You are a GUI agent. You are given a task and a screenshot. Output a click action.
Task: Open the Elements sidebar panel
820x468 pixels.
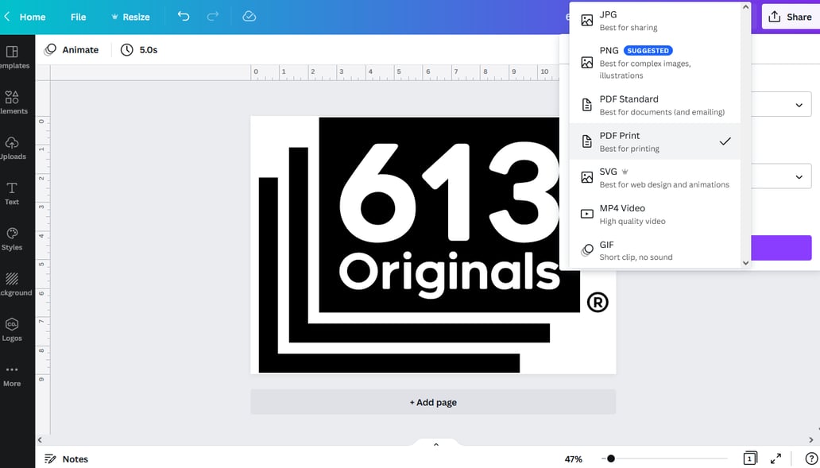12,102
